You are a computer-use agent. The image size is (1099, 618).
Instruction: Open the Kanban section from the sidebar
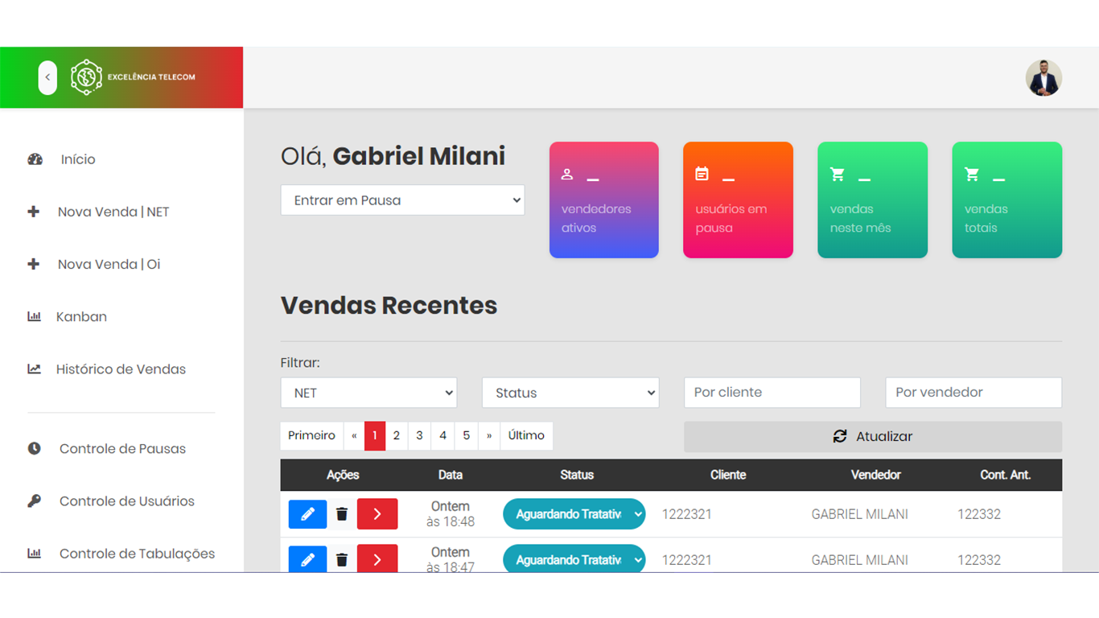pos(80,316)
